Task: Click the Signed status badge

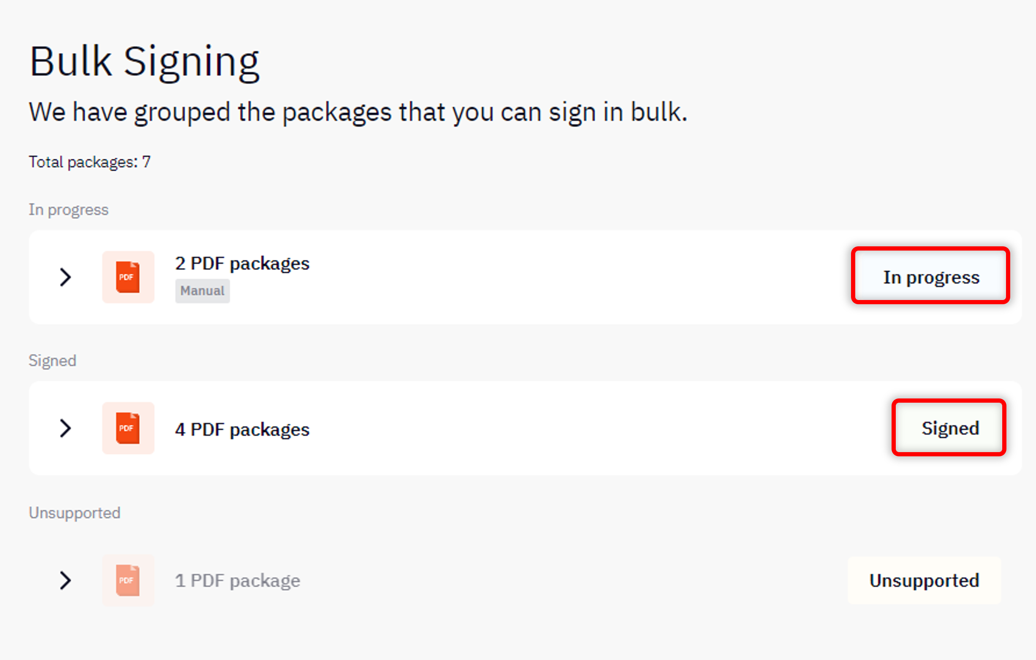Action: (949, 428)
